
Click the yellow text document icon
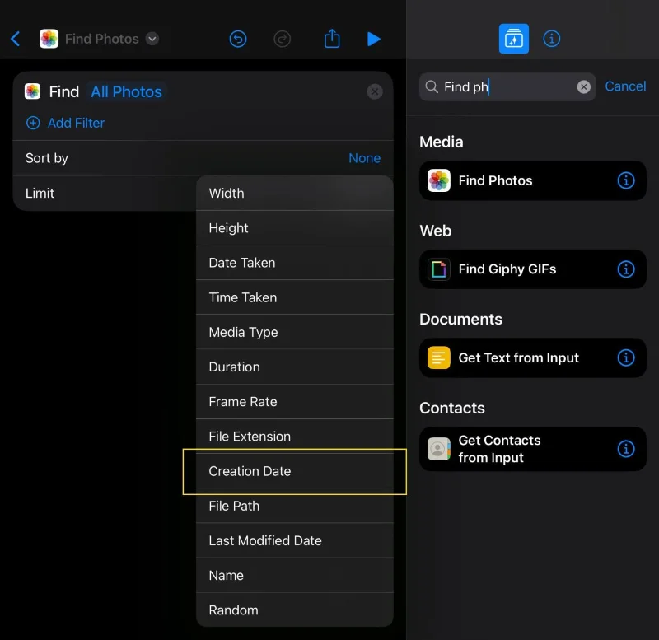point(439,357)
